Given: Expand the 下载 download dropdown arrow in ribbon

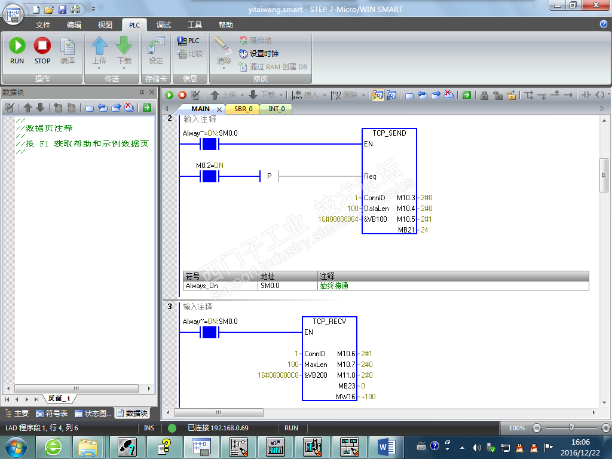Looking at the screenshot, I should (x=124, y=69).
